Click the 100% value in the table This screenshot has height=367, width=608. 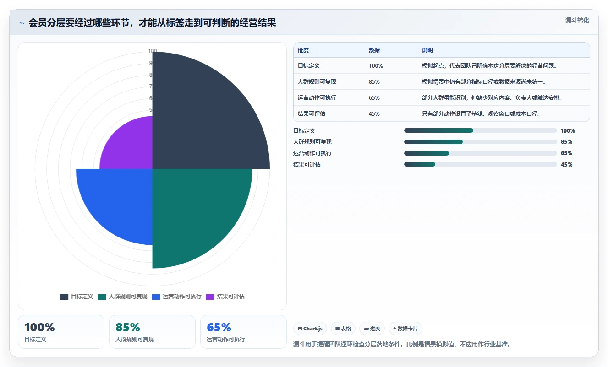point(376,66)
